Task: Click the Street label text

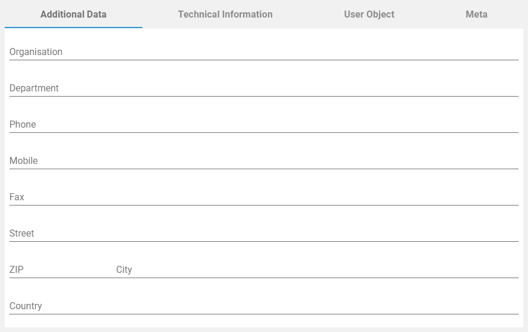Action: tap(22, 234)
